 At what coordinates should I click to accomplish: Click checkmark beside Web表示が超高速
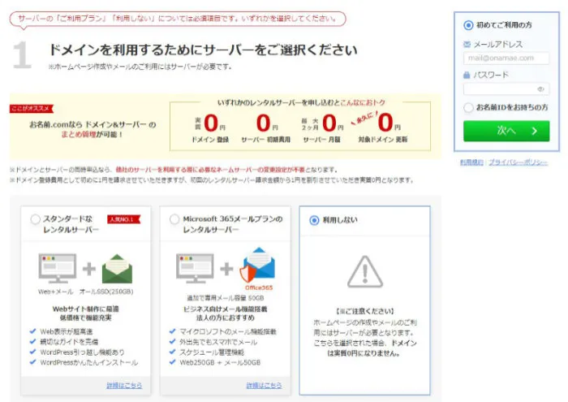(33, 331)
